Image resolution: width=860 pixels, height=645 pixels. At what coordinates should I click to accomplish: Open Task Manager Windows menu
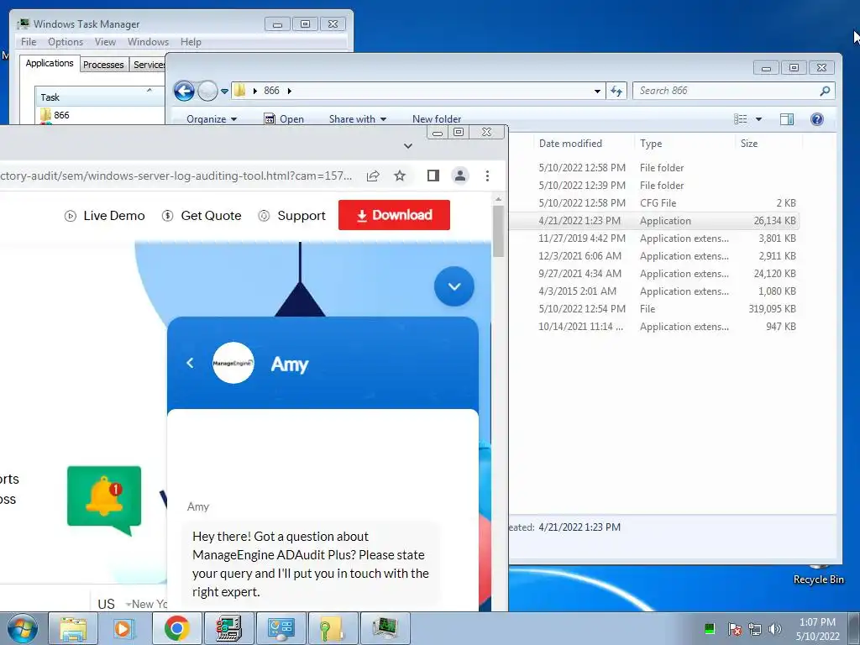click(x=148, y=42)
